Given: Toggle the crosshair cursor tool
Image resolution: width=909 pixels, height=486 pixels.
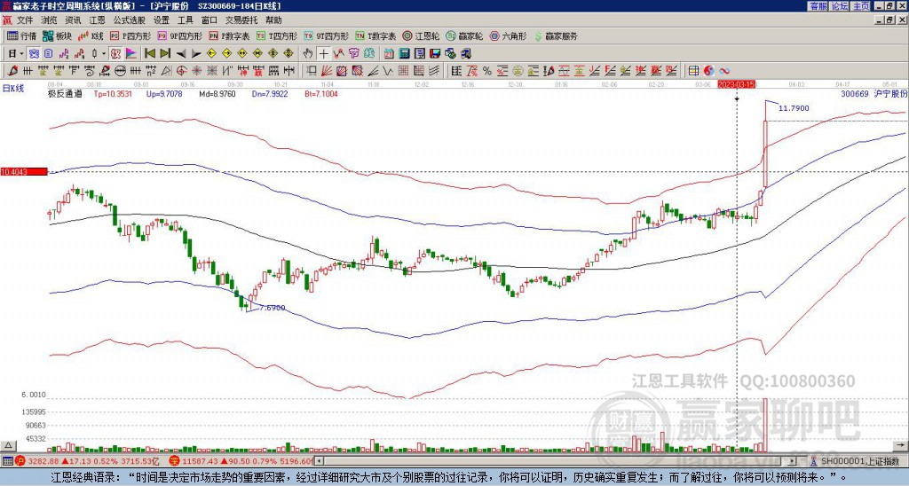Looking at the screenshot, I should tap(323, 54).
